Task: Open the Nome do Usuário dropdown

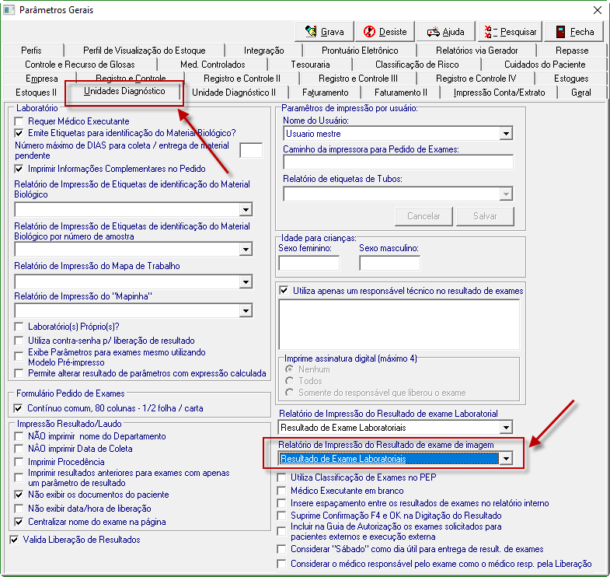Action: (x=506, y=134)
